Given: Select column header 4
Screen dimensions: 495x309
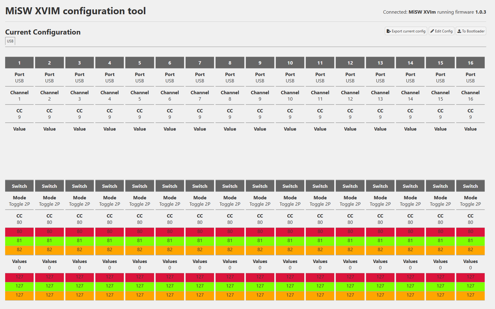Looking at the screenshot, I should click(x=110, y=63).
